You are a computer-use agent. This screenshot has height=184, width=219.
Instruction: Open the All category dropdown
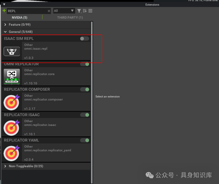coord(64,11)
